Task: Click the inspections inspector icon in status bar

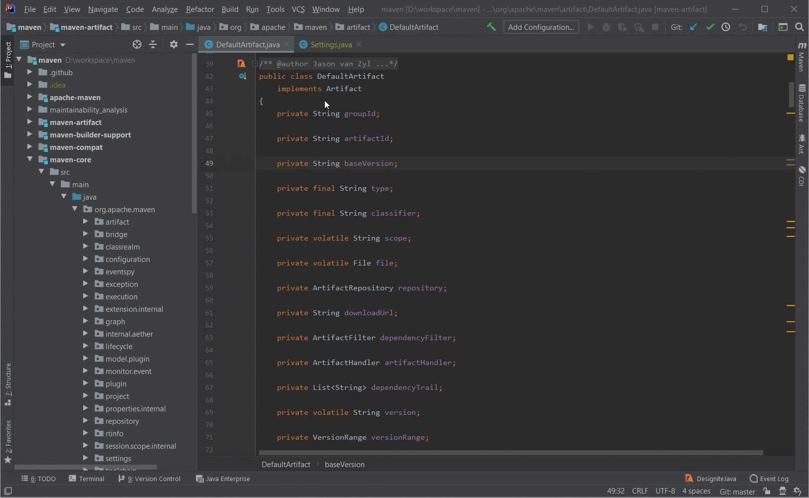Action: tap(782, 491)
